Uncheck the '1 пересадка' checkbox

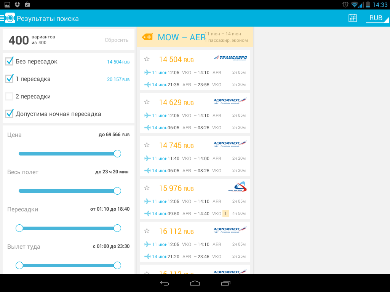(x=10, y=79)
